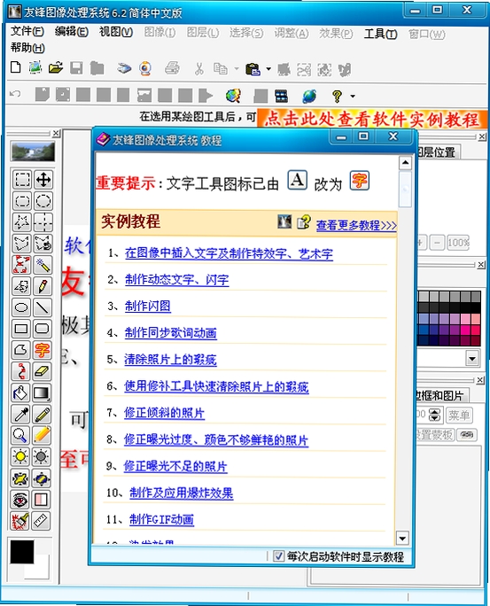Click the open folder toolbar icon
Screen dimensions: 490x606
tap(56, 68)
